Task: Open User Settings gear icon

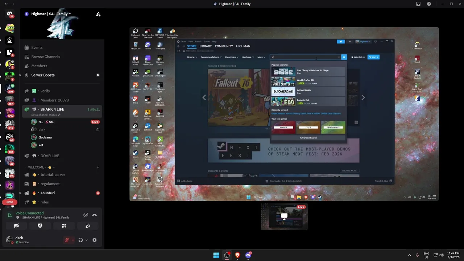Action: pos(95,240)
